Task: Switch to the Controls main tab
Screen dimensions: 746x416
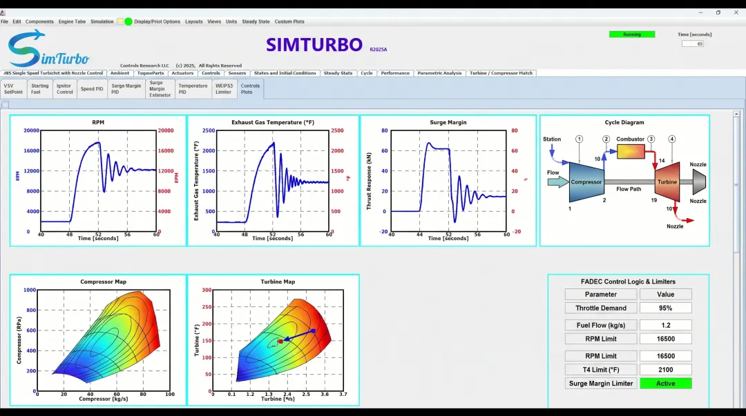Action: click(211, 73)
